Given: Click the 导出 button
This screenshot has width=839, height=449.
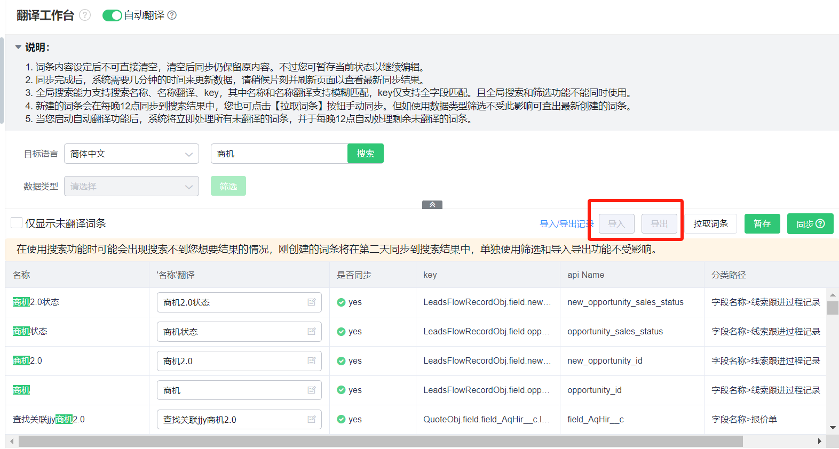Looking at the screenshot, I should pyautogui.click(x=659, y=224).
